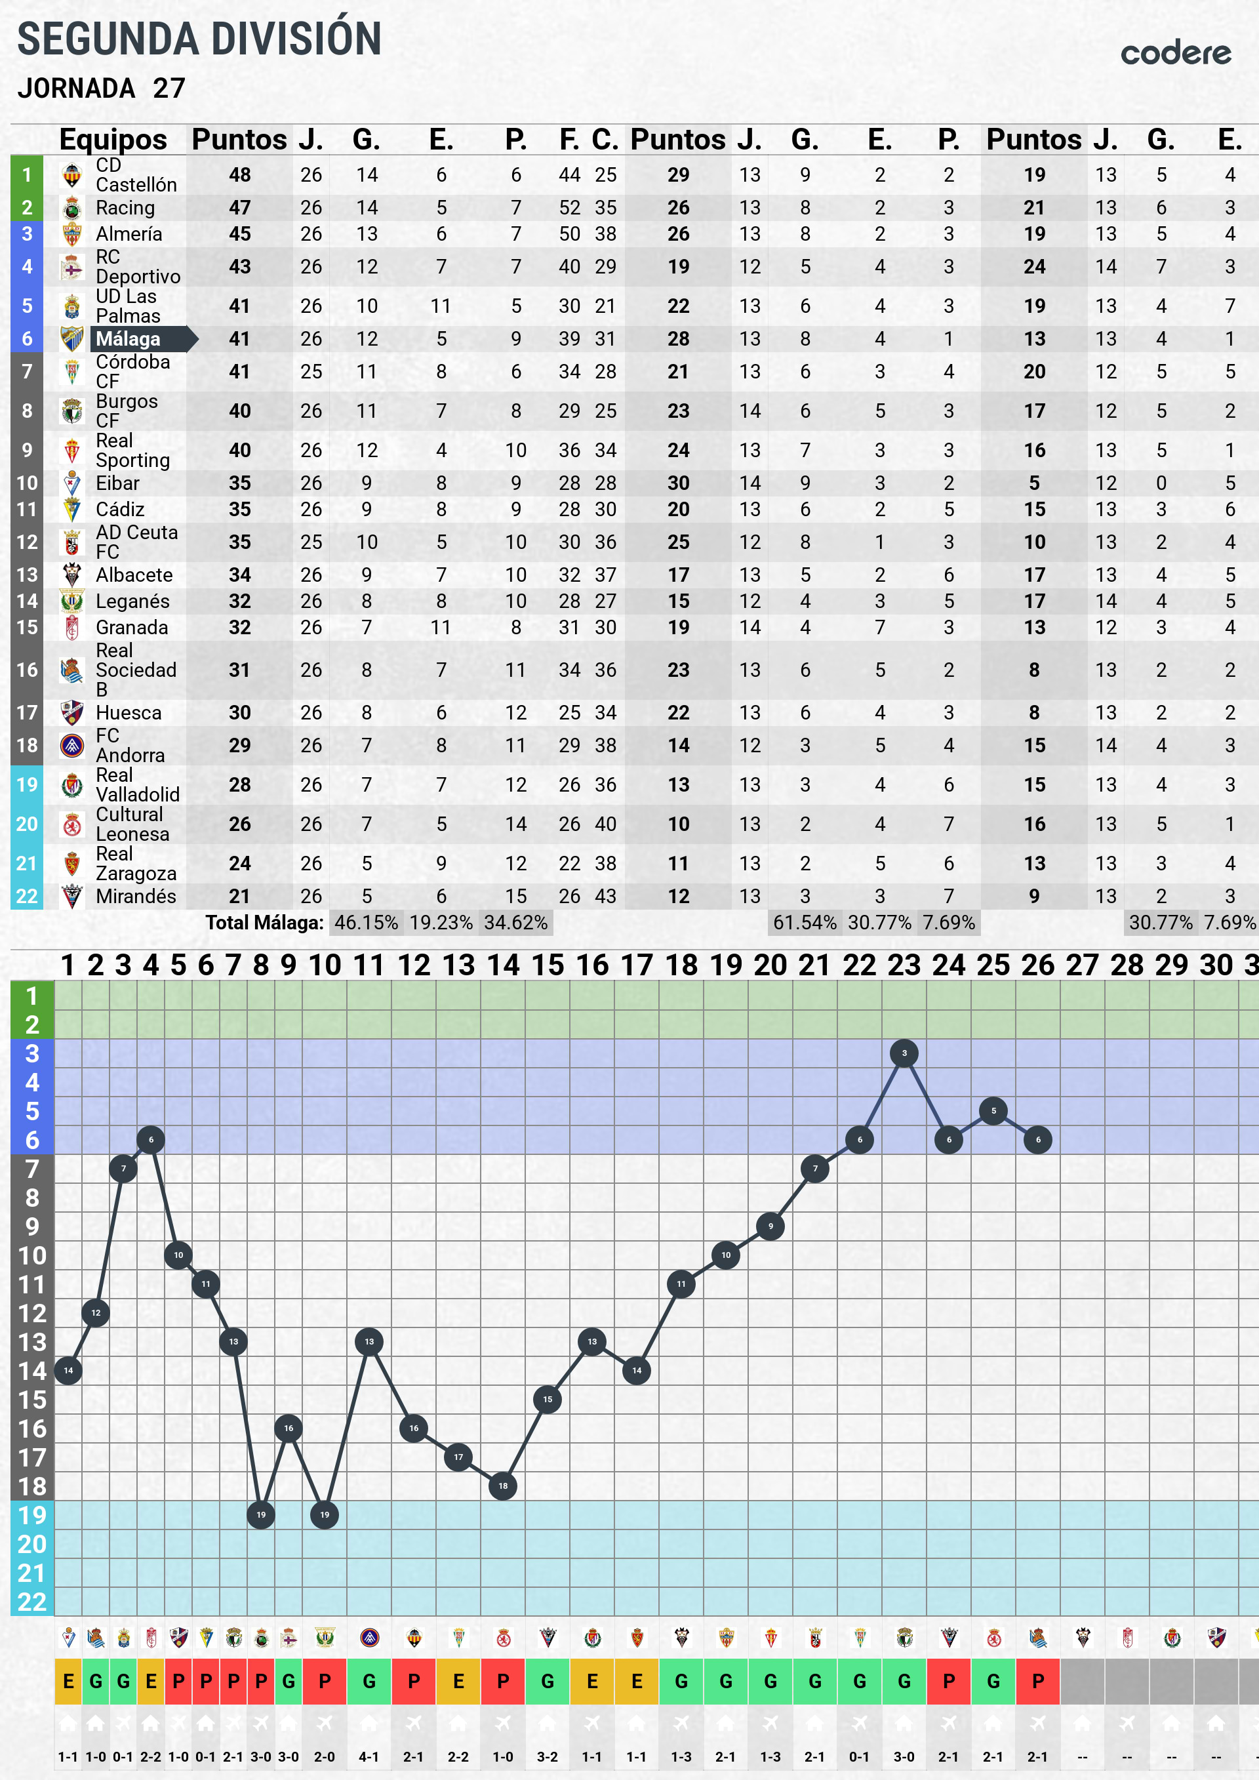Click the 46.15% Total Málaga win percentage
Image resolution: width=1259 pixels, height=1780 pixels.
click(366, 923)
